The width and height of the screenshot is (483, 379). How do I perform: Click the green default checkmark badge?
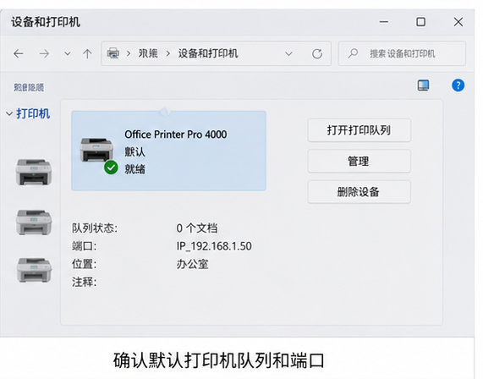tap(111, 168)
